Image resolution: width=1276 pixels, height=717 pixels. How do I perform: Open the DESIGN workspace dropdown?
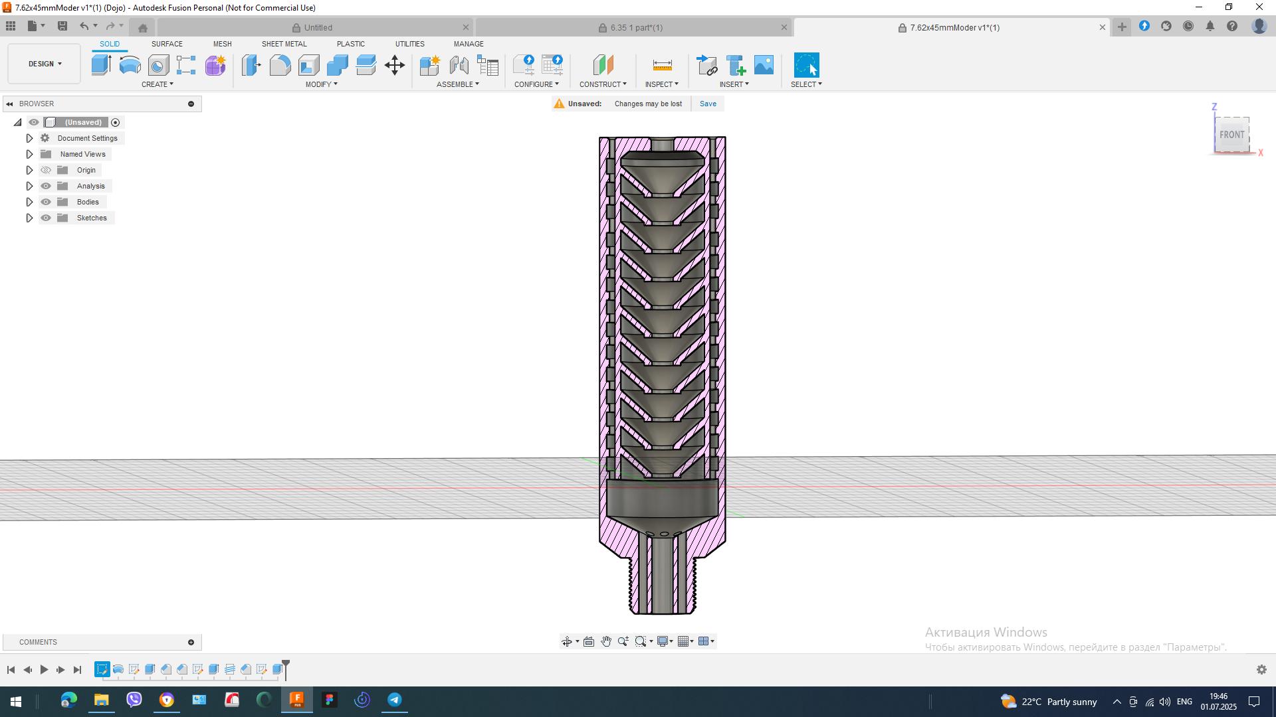pos(45,64)
